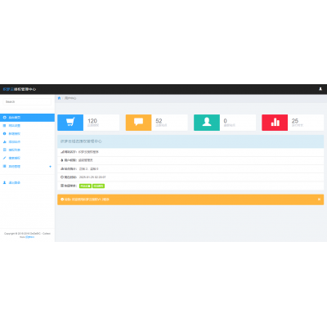Click the blue shopping cart tile showing 120
The image size is (327, 327).
click(x=88, y=123)
